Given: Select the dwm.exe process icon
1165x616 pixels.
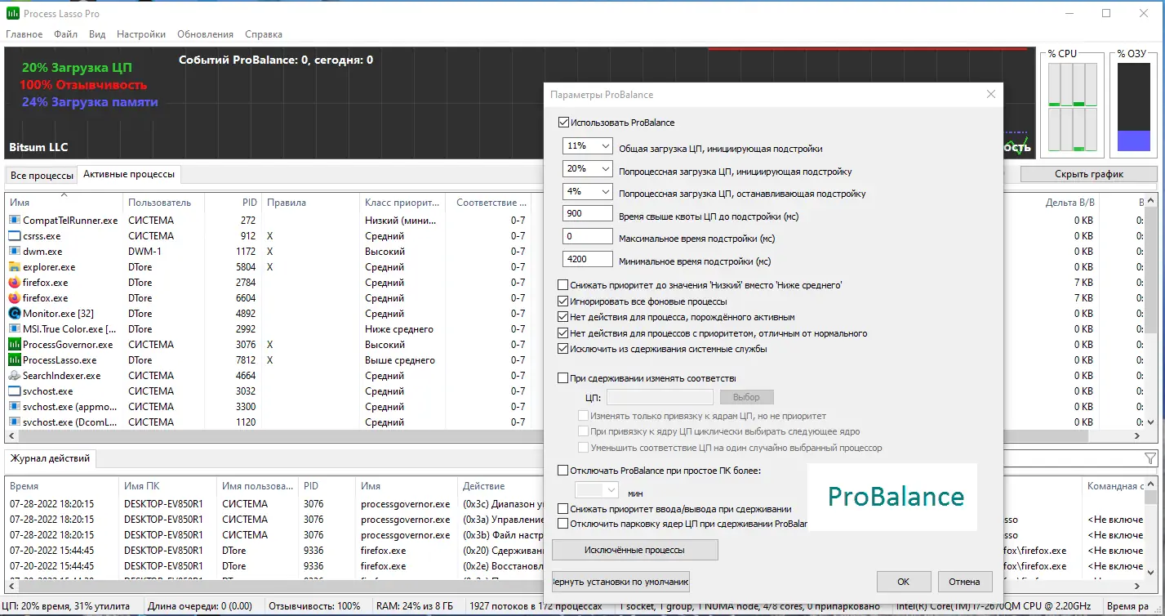Looking at the screenshot, I should [15, 252].
